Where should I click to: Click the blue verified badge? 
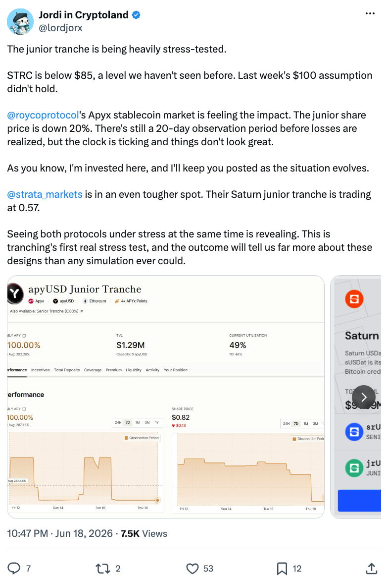pyautogui.click(x=136, y=15)
